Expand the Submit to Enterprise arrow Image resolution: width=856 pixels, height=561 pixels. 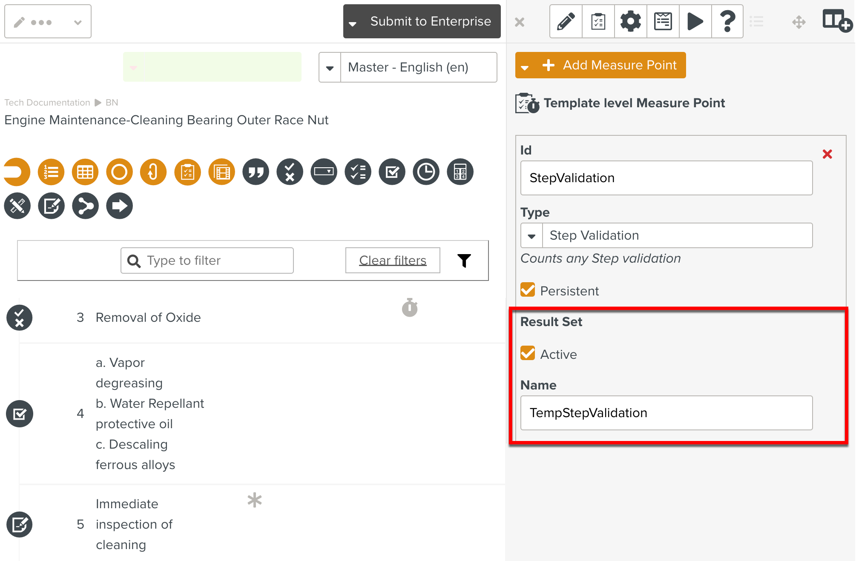pyautogui.click(x=353, y=23)
